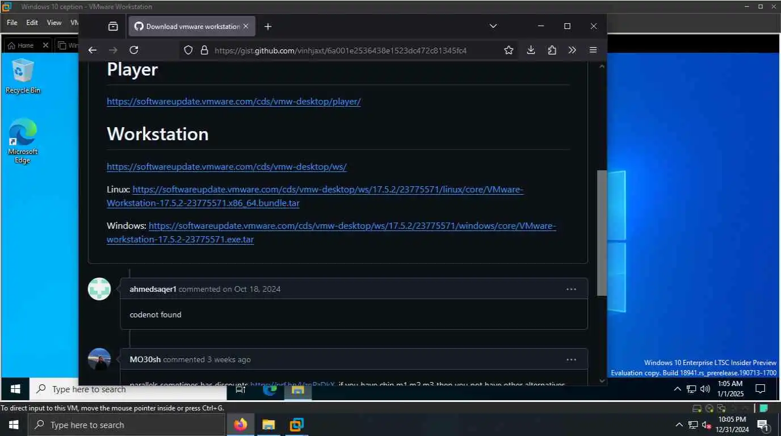Viewport: 781px width, 436px height.
Task: Click the guest VM taskbar search box
Action: tap(128, 389)
